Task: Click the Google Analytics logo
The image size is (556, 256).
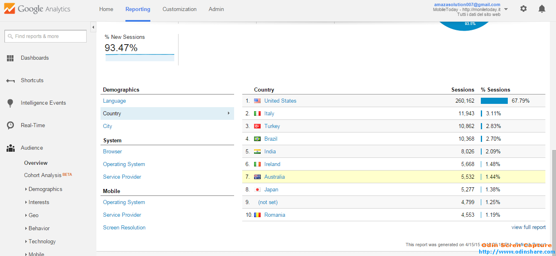Action: pyautogui.click(x=37, y=9)
